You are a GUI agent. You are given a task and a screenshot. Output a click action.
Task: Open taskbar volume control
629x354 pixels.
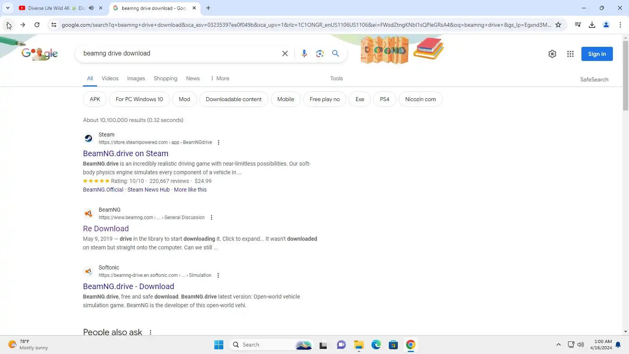click(581, 345)
